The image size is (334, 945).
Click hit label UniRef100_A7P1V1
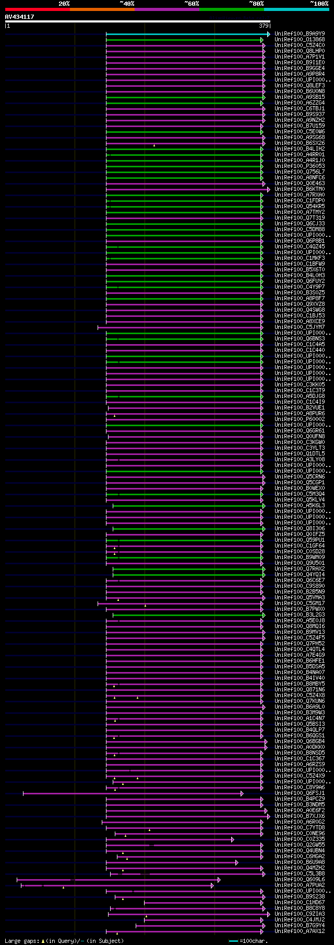pos(300,57)
